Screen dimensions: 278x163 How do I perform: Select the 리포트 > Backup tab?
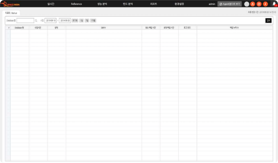point(11,13)
